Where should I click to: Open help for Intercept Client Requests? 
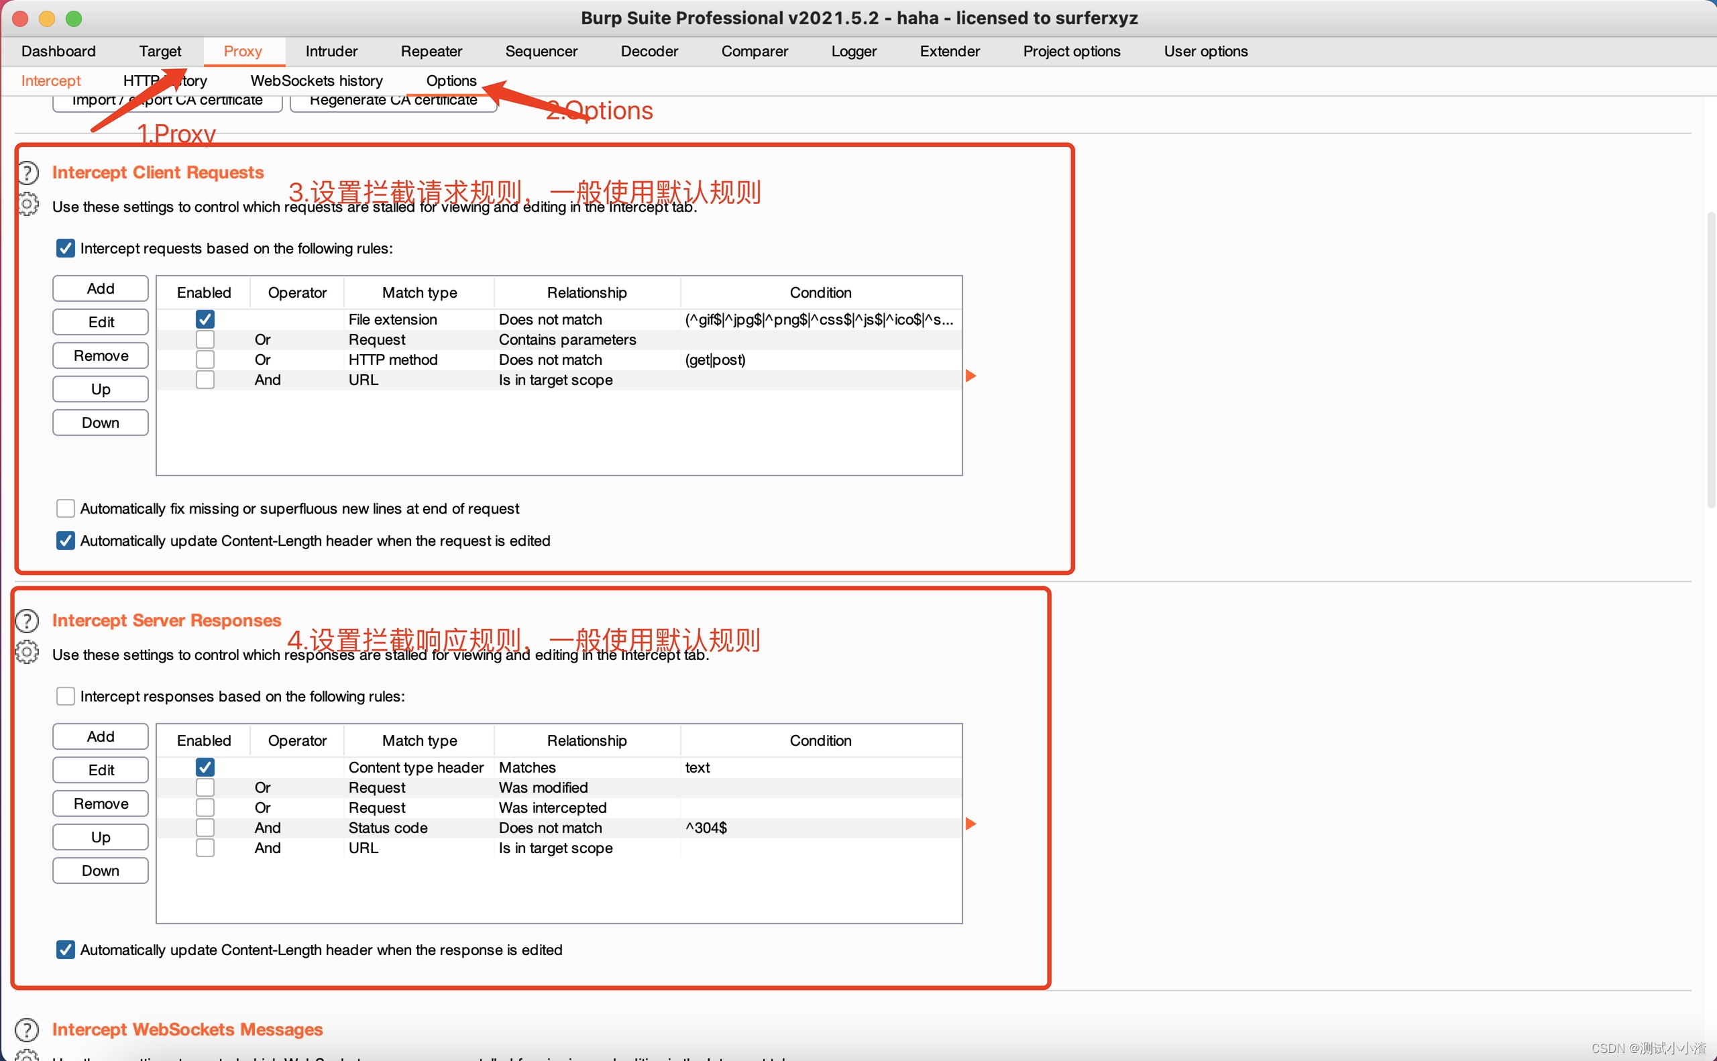28,172
